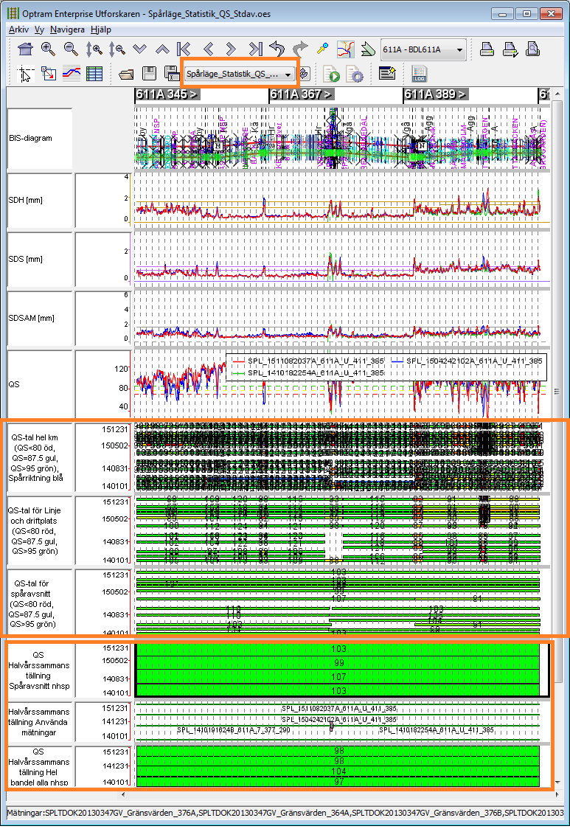Viewport: 570px width, 829px height.
Task: Click the pin marker icon
Action: coord(322,49)
